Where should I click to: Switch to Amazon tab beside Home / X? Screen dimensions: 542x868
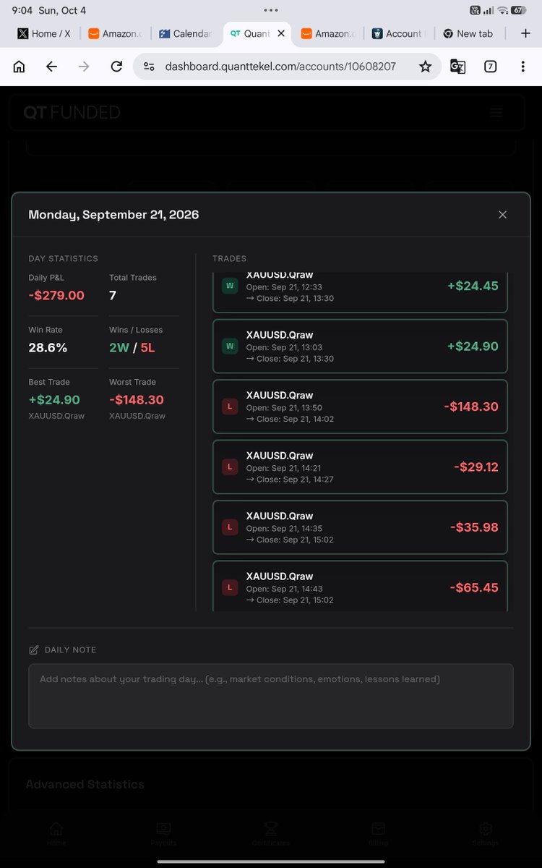[114, 33]
